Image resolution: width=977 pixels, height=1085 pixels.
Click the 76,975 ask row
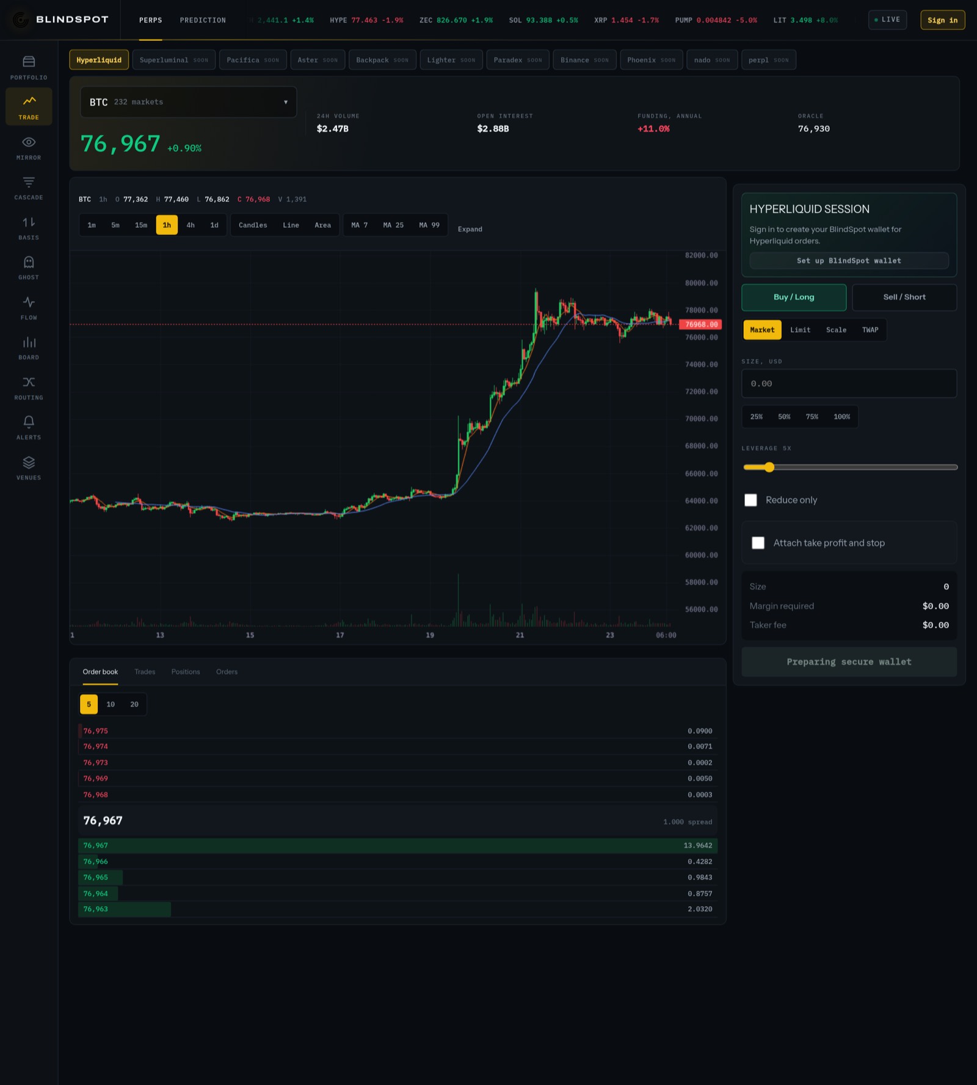tap(398, 731)
